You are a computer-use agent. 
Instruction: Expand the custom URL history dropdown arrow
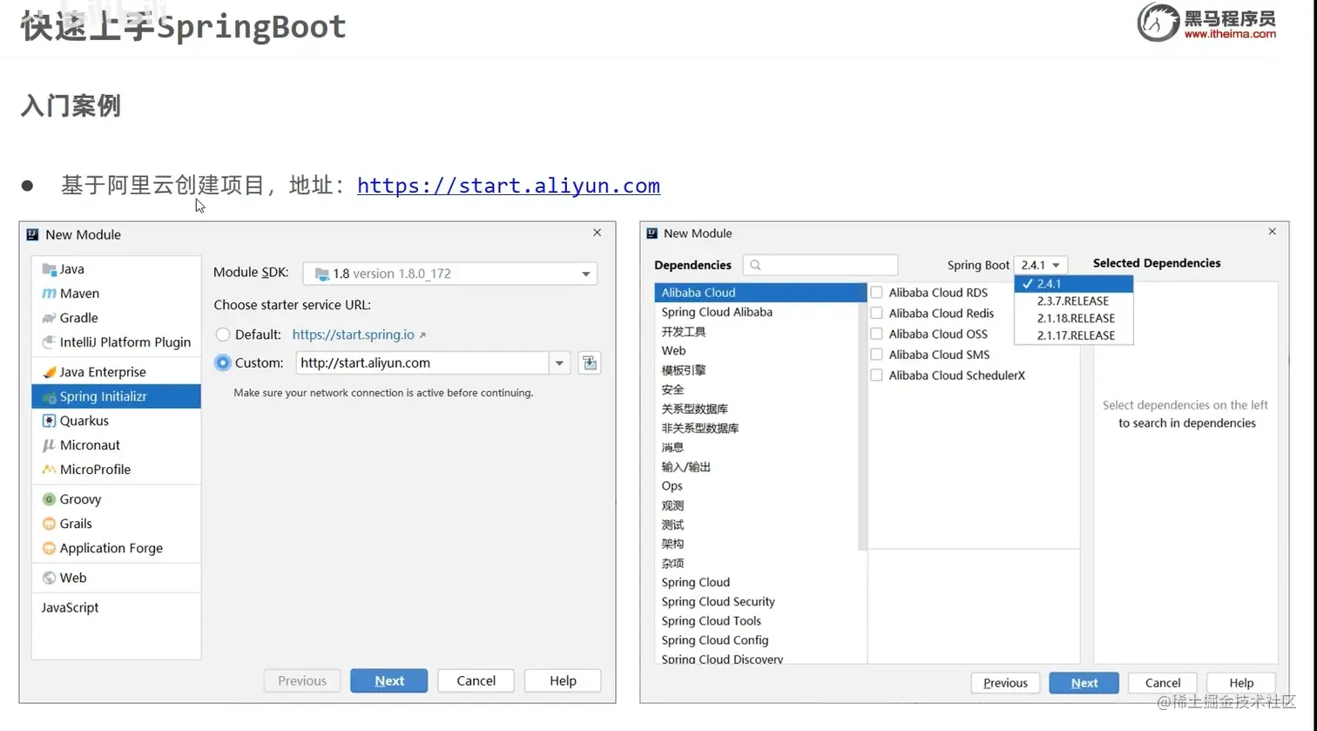pos(559,362)
